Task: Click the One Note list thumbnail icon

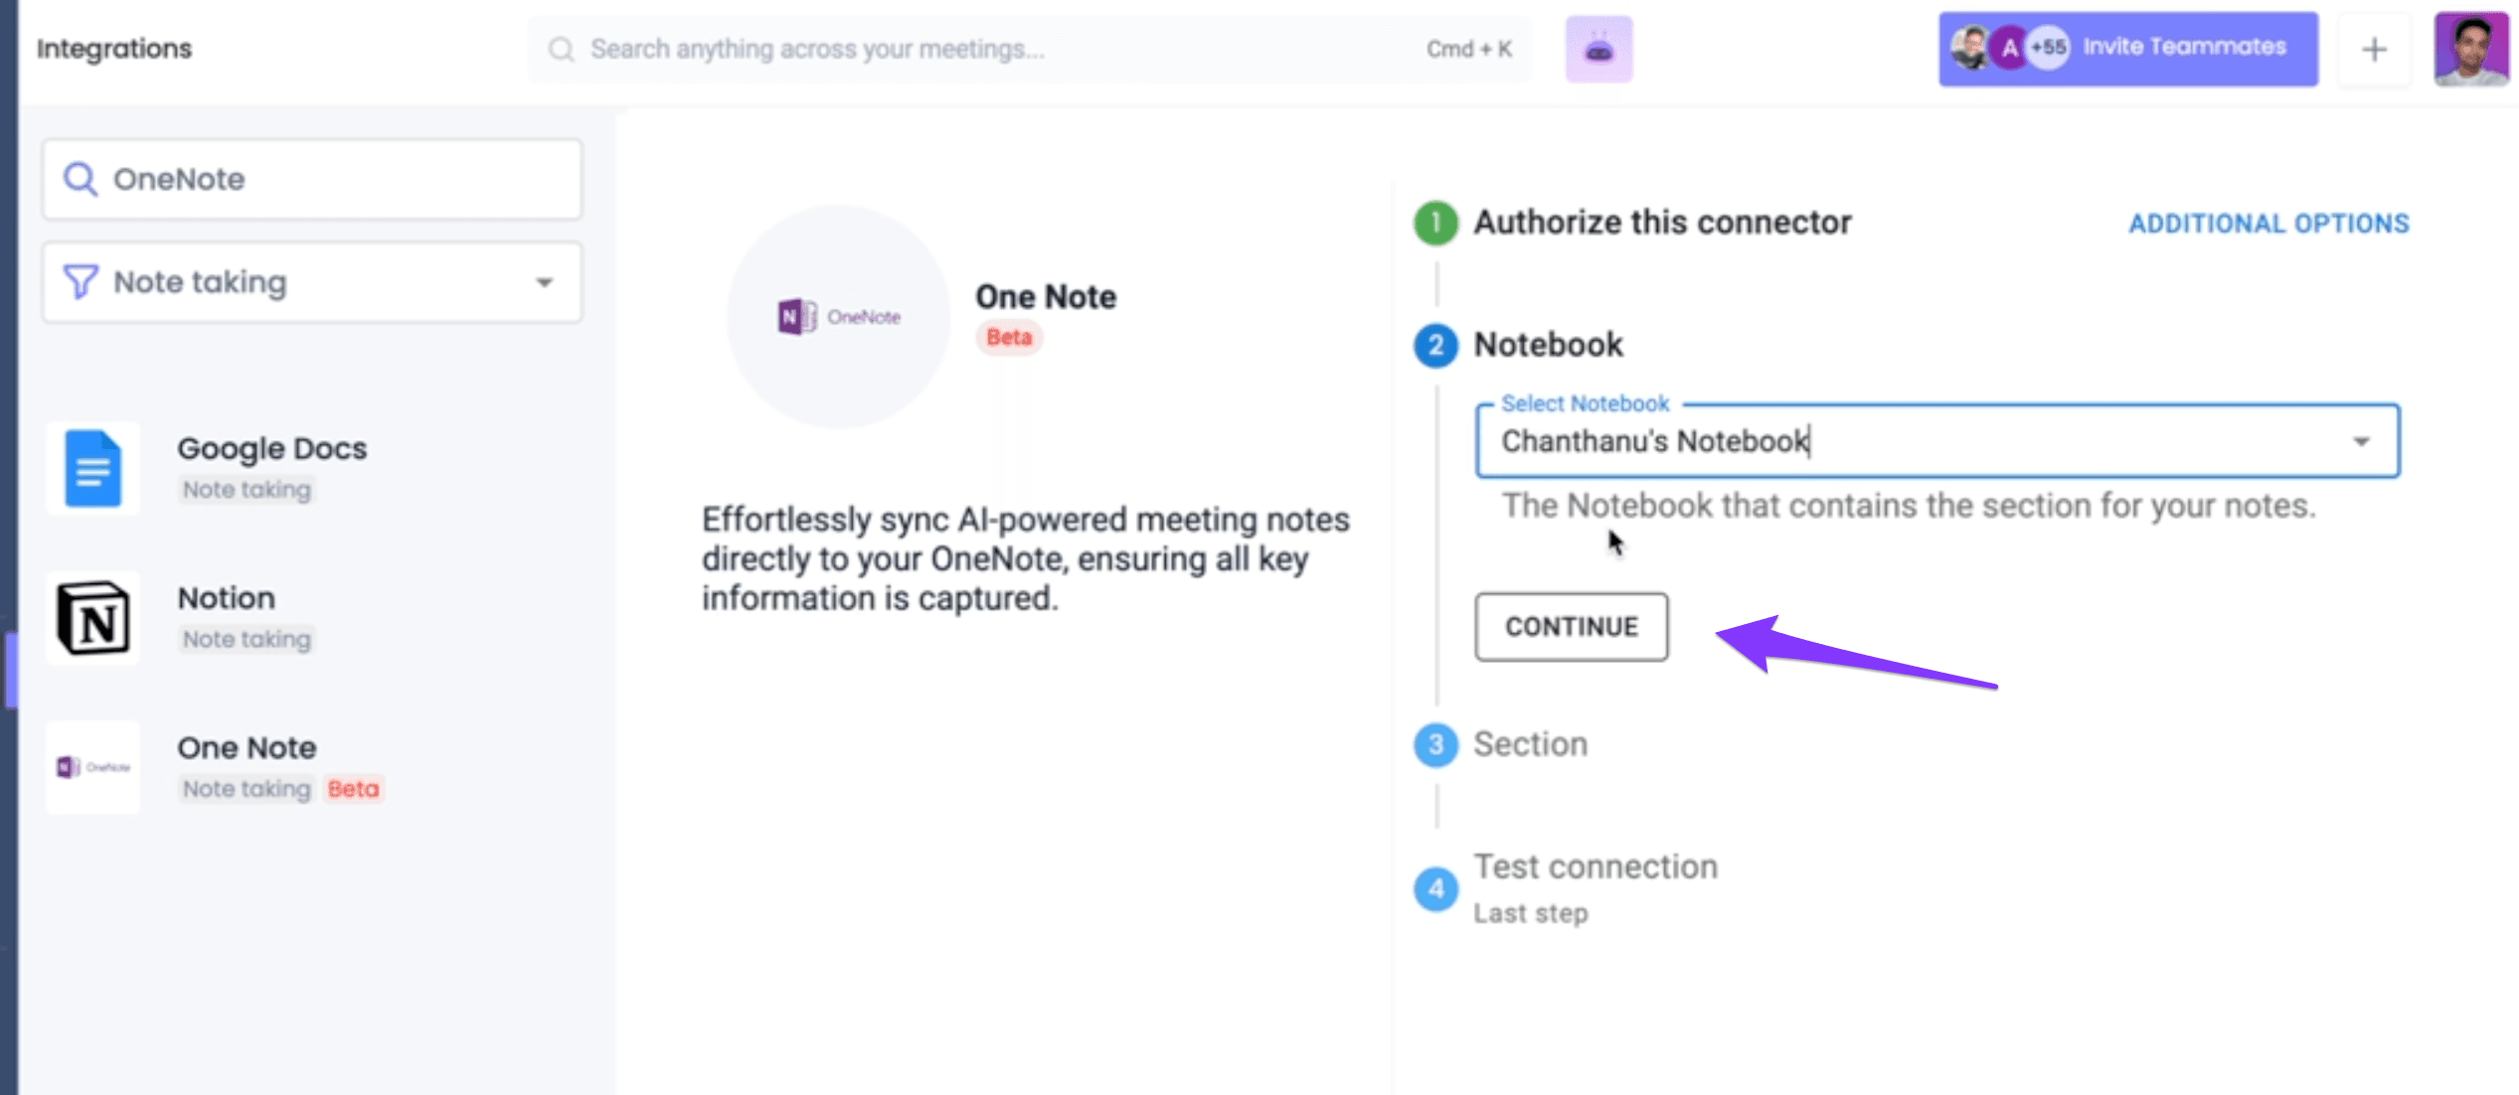Action: [93, 767]
